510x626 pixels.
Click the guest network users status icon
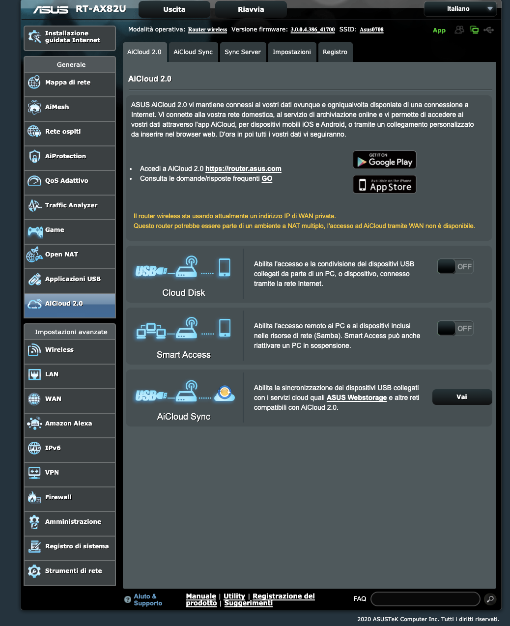[459, 30]
